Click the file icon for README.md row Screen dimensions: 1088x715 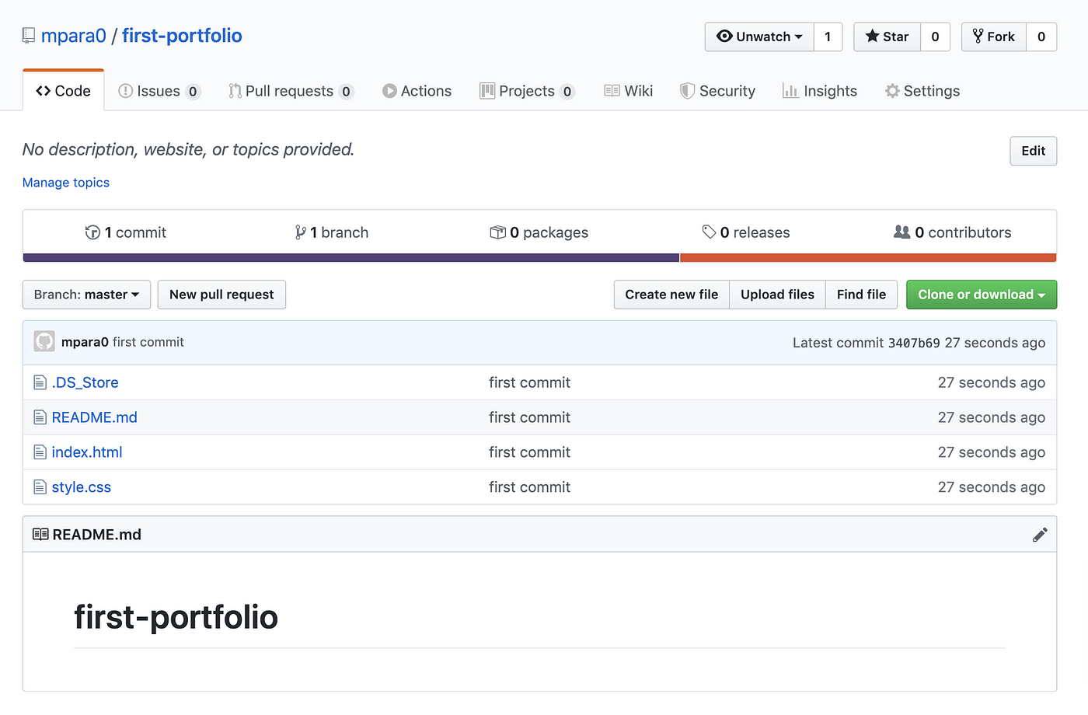pos(40,417)
